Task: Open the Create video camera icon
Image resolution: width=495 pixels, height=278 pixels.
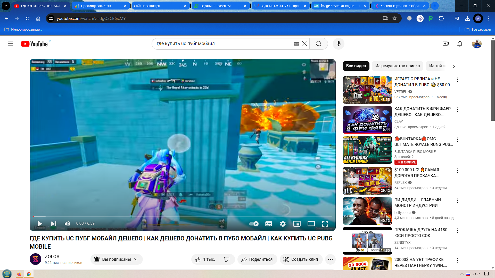Action: (x=445, y=44)
